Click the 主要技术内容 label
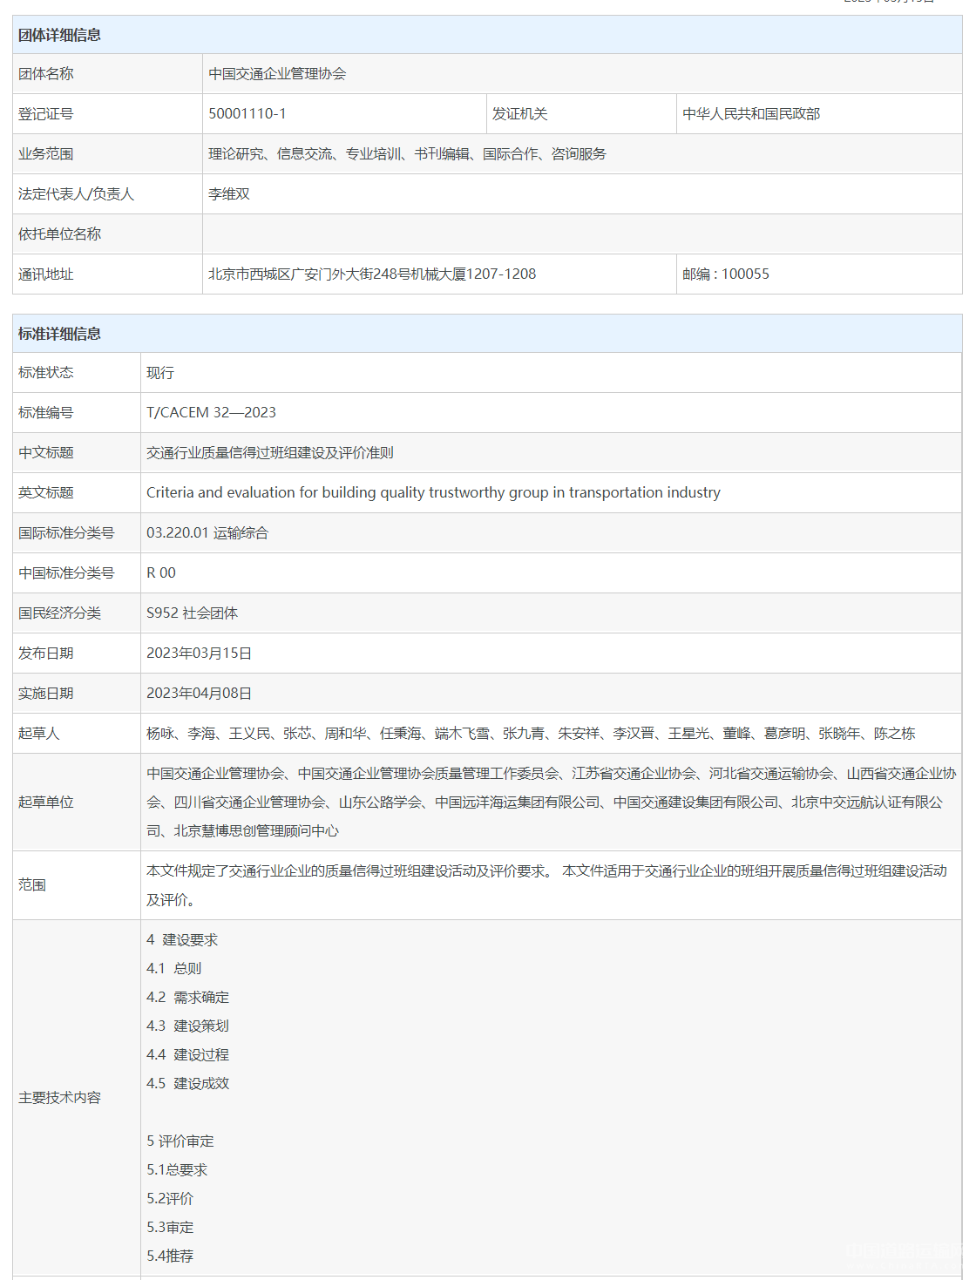976x1280 pixels. pos(60,1098)
